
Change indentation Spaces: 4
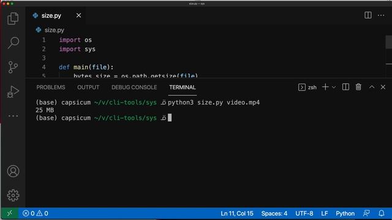point(274,213)
